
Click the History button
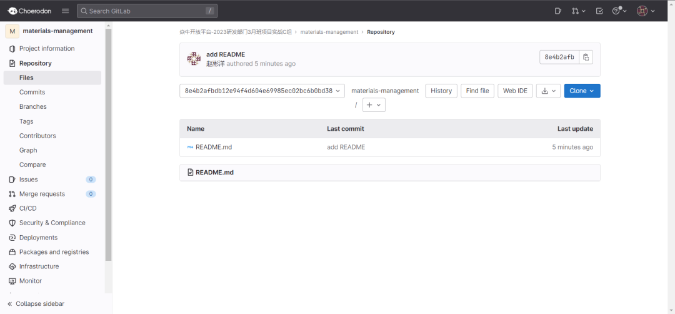click(441, 91)
